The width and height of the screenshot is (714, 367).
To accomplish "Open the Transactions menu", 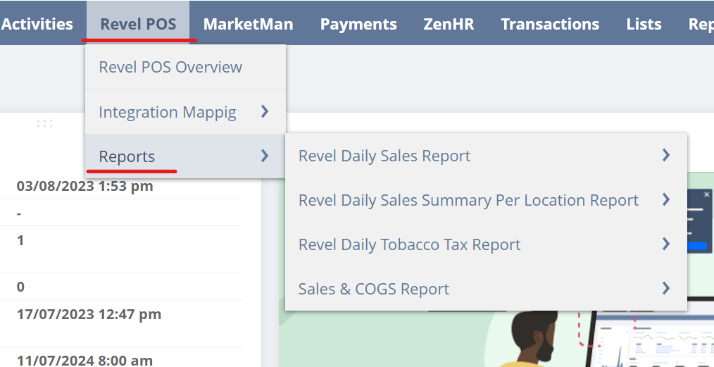I will 550,24.
